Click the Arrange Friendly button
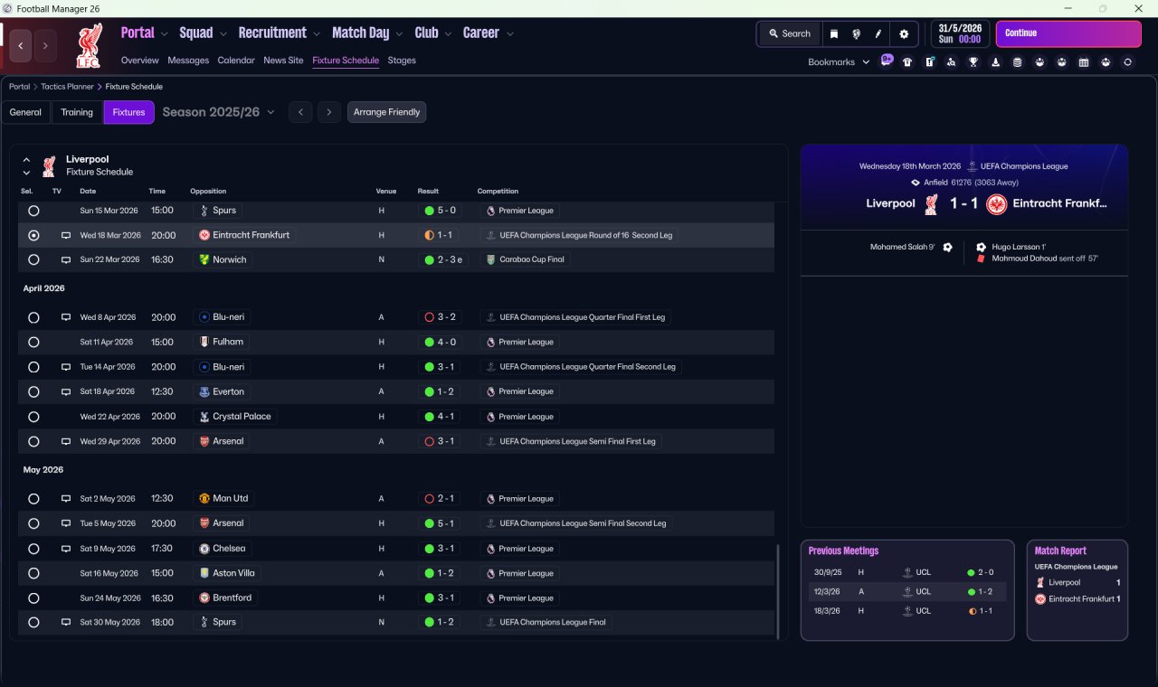The image size is (1158, 687). 386,112
